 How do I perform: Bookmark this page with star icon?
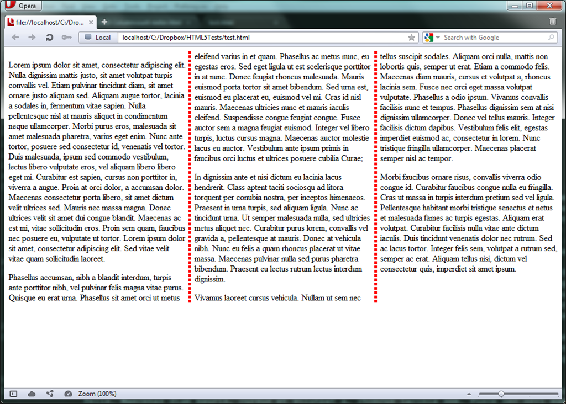tap(411, 38)
